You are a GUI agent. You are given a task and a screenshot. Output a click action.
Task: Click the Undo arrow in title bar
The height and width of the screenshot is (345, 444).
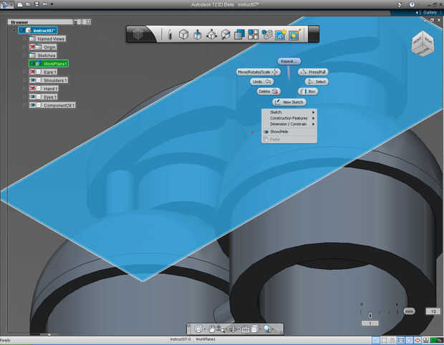tap(45, 4)
